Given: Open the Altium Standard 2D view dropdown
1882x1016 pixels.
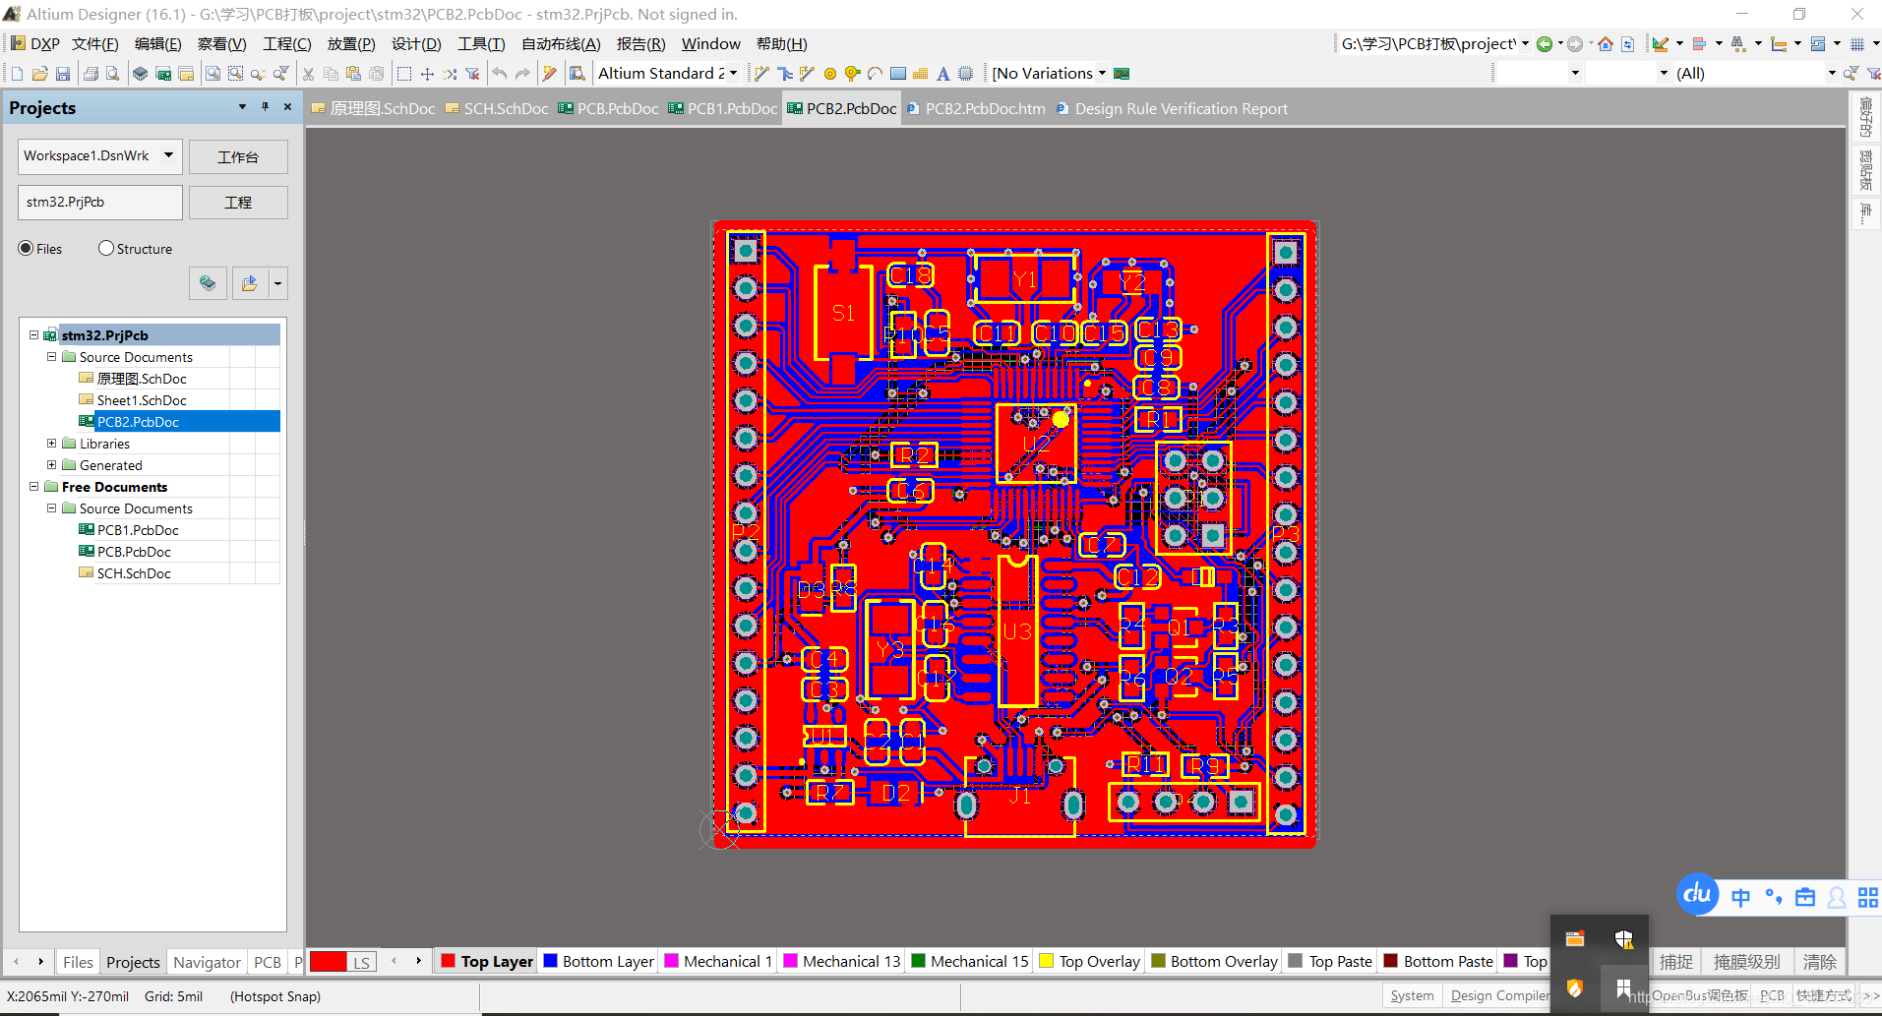Looking at the screenshot, I should click(x=734, y=74).
